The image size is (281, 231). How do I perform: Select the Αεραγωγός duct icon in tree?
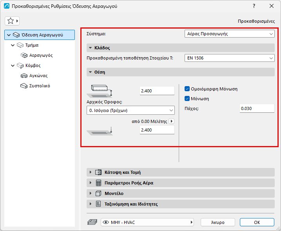click(24, 55)
